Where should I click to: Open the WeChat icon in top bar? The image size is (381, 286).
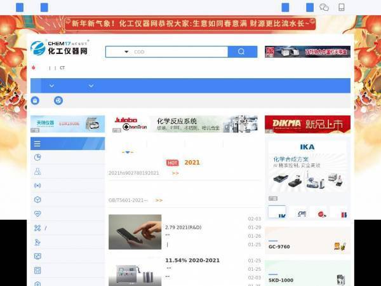[324, 7]
